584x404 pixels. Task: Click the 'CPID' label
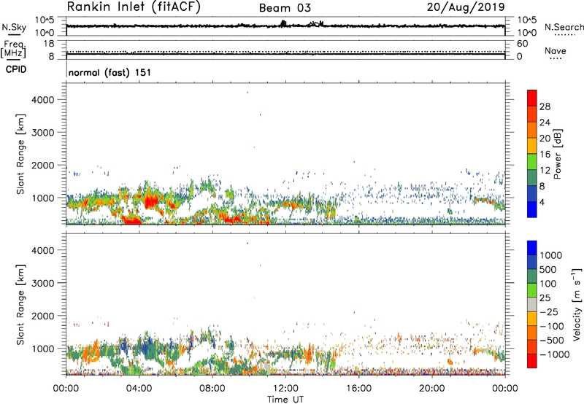pyautogui.click(x=16, y=69)
